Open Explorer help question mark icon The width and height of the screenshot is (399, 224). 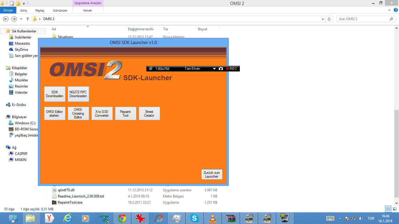[x=395, y=10]
